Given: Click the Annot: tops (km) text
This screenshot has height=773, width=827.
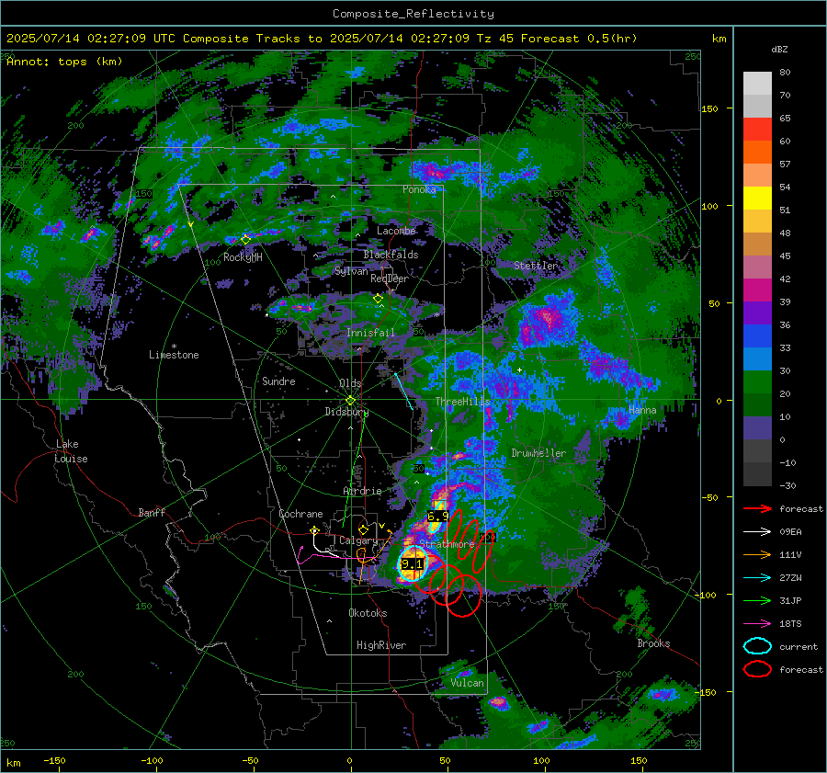Looking at the screenshot, I should 64,62.
